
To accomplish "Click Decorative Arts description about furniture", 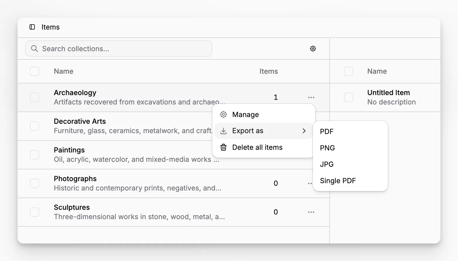I will (x=133, y=131).
